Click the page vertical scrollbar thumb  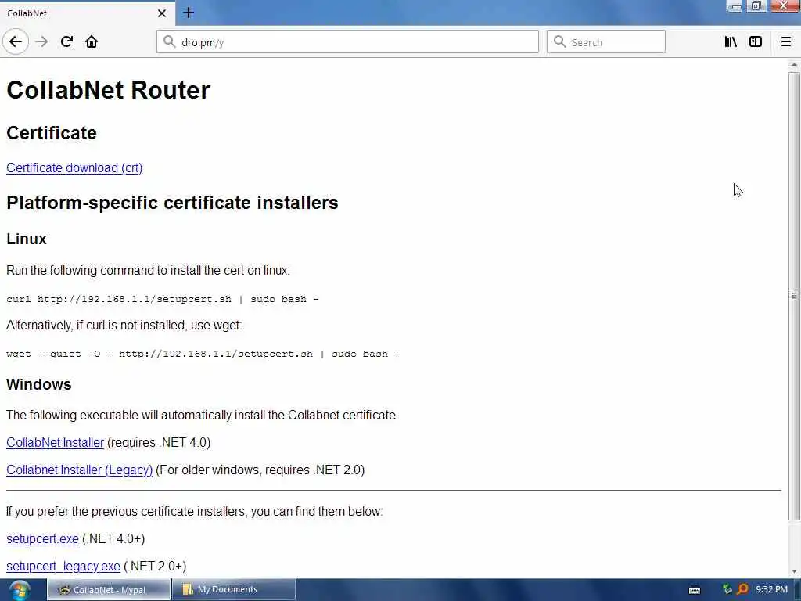pyautogui.click(x=794, y=296)
